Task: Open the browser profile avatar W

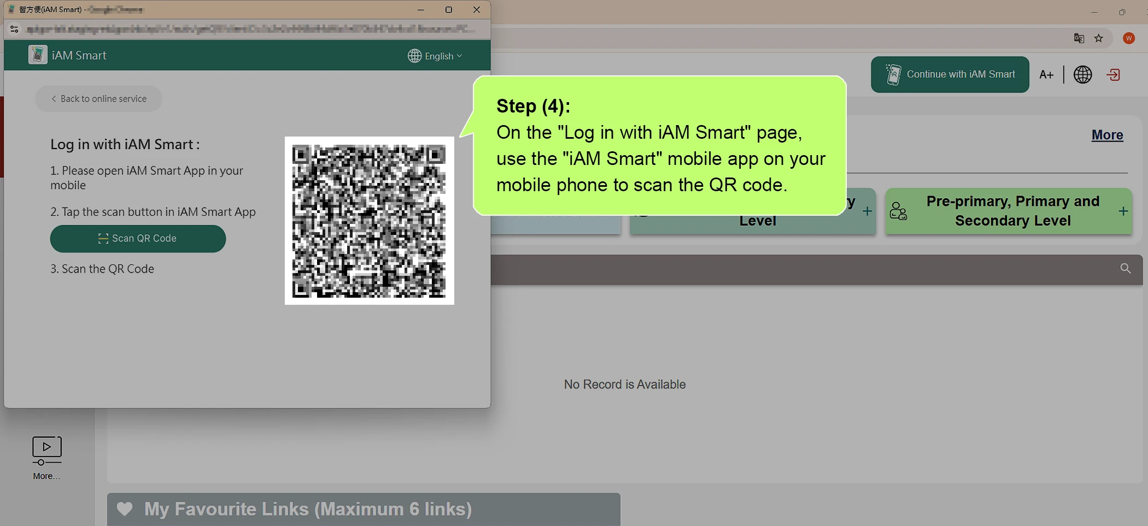Action: click(1128, 38)
